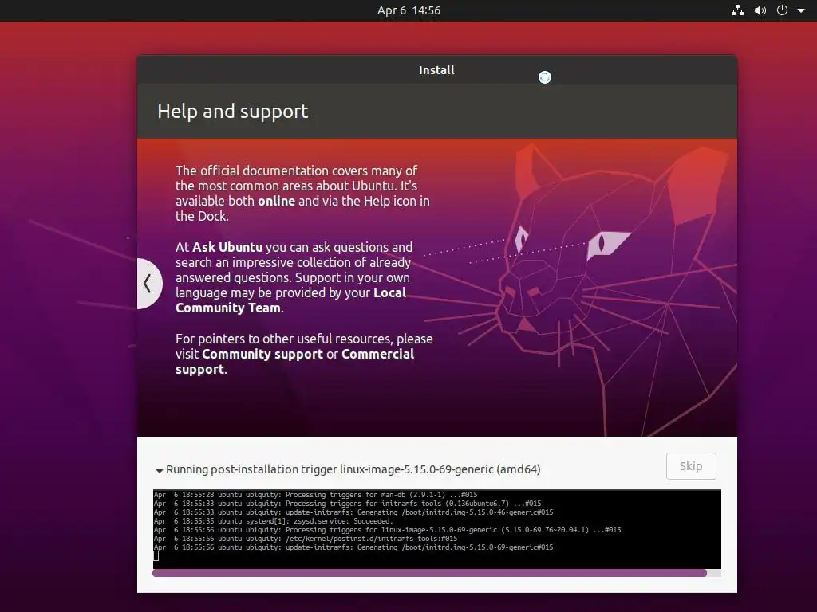Open the clock showing Apr 6 14:56

click(x=409, y=10)
